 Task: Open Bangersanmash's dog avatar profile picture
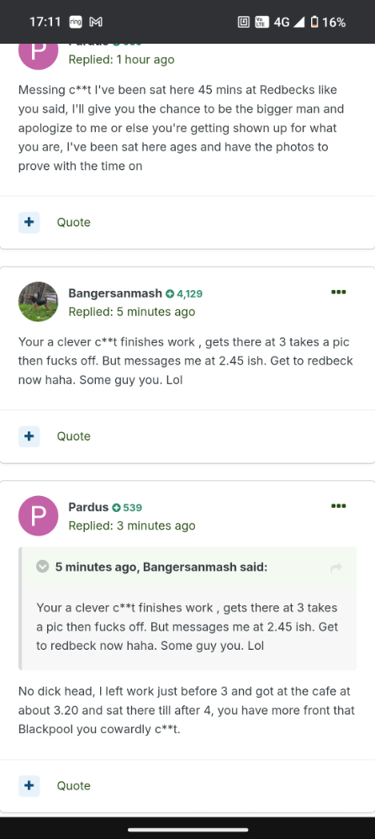[x=38, y=302]
